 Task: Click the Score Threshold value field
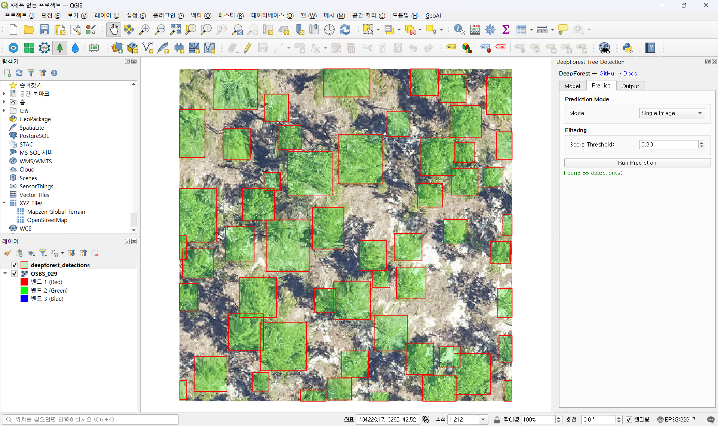668,145
